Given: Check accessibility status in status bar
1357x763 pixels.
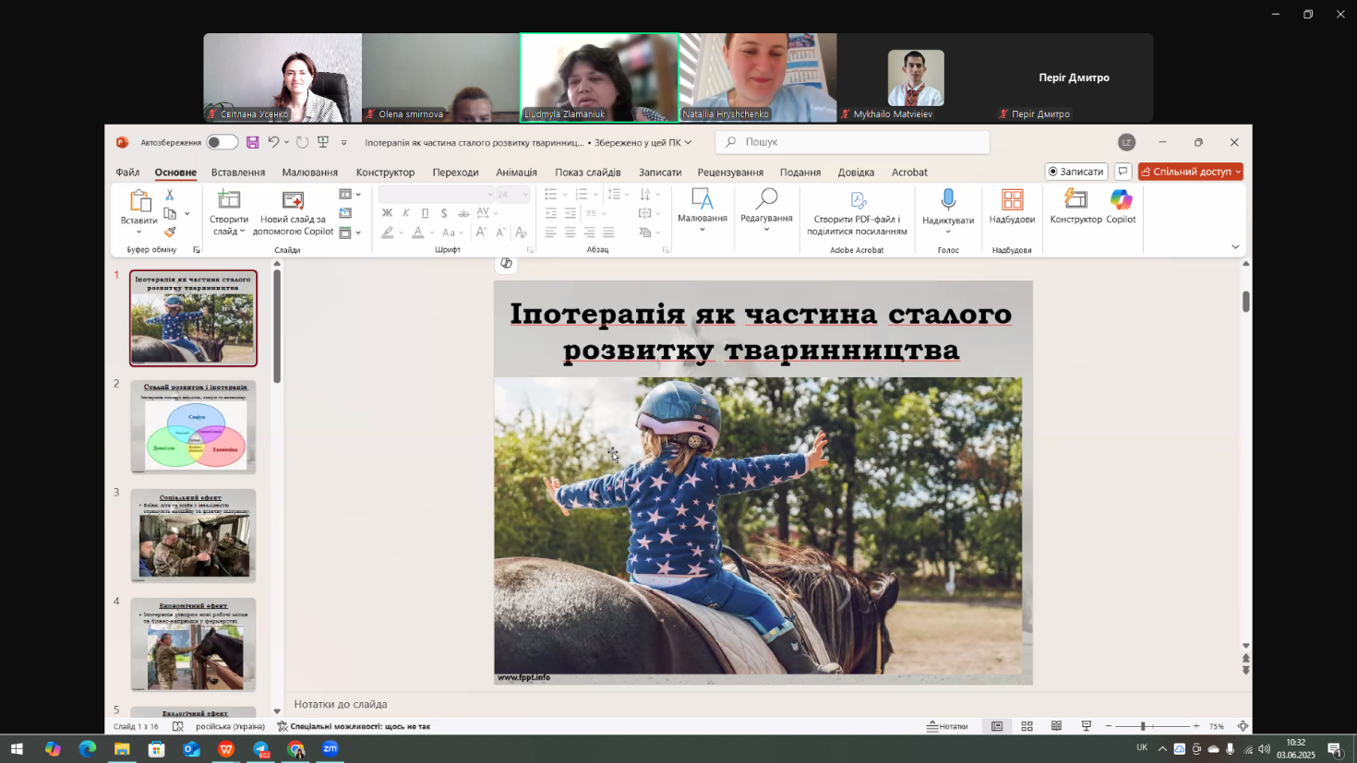Looking at the screenshot, I should [x=354, y=726].
